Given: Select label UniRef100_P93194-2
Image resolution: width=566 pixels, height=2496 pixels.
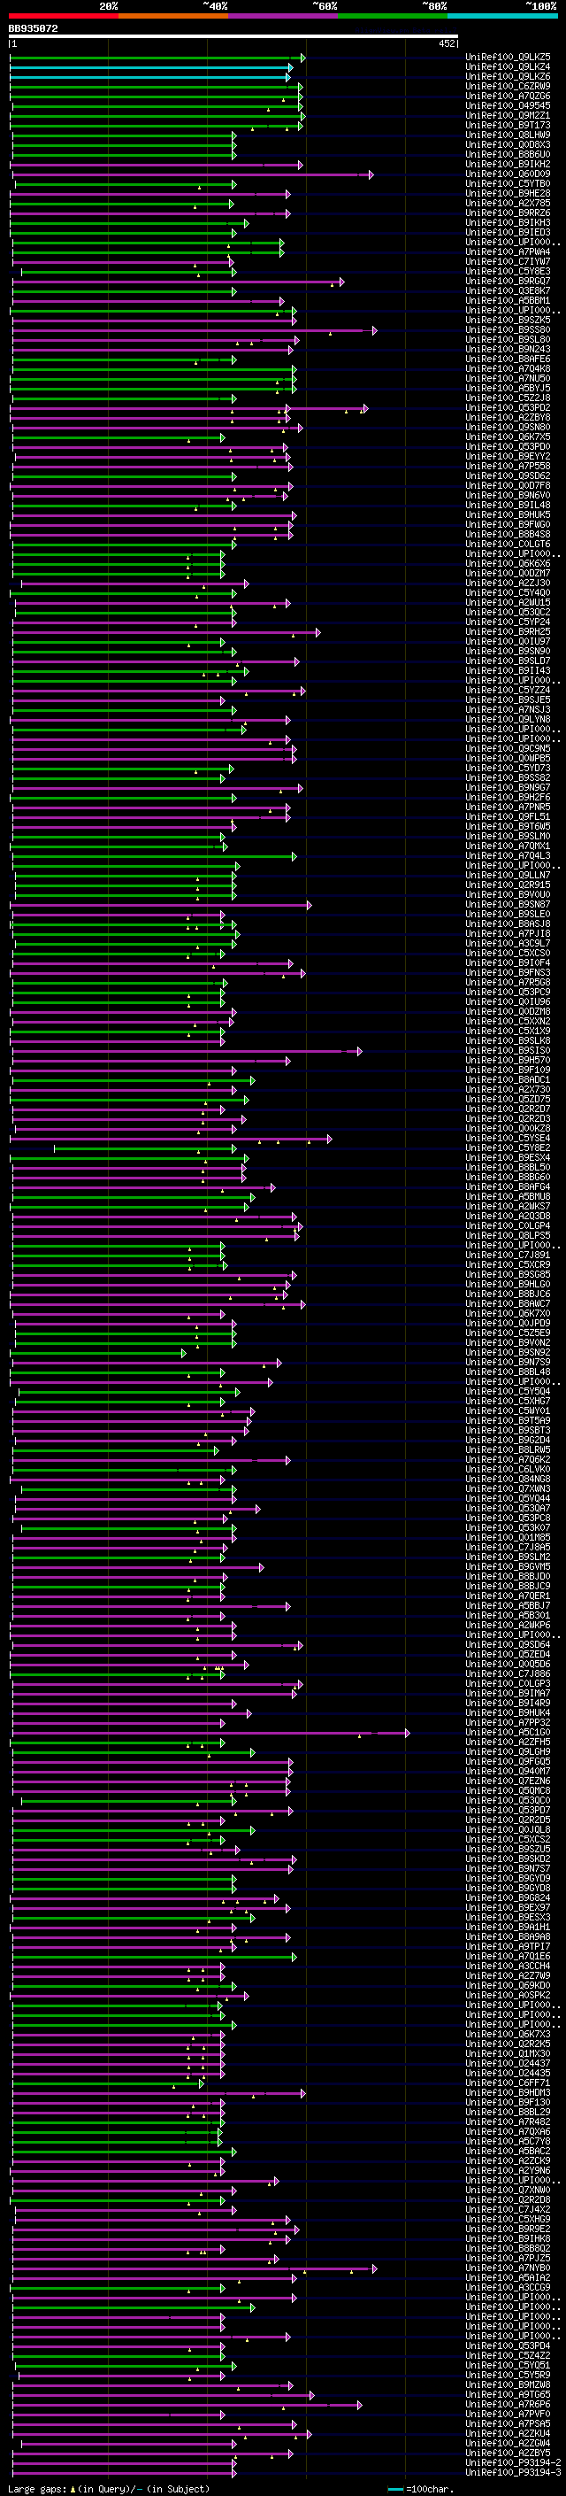Looking at the screenshot, I should coord(513,2462).
